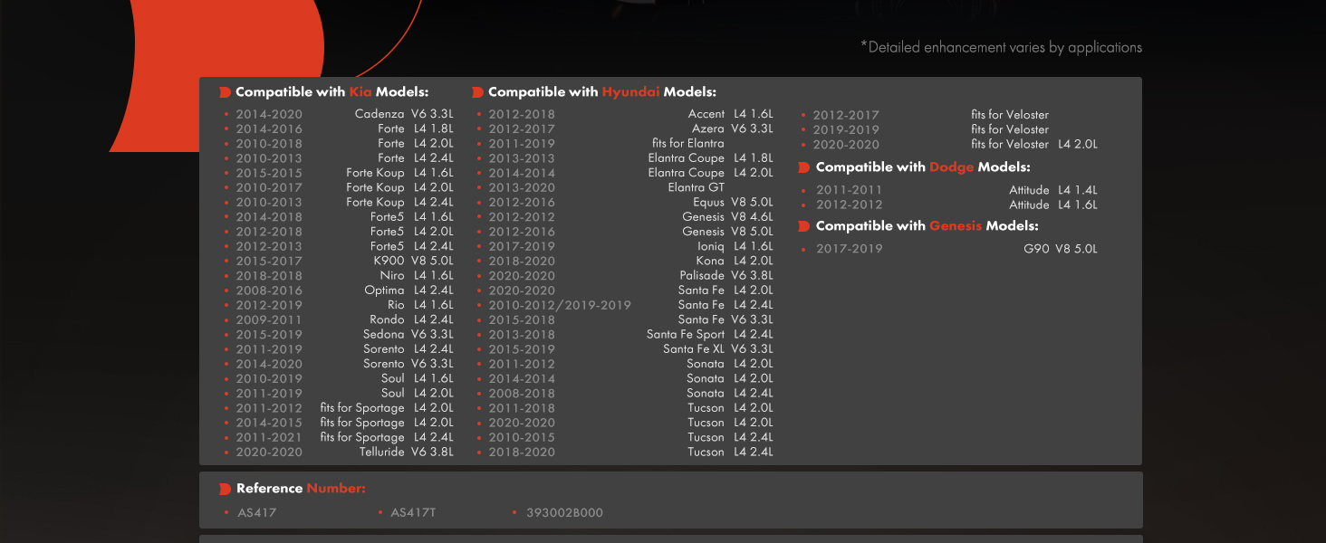The width and height of the screenshot is (1326, 543).
Task: Select the Forte L4 1.8L row
Action: tap(339, 129)
